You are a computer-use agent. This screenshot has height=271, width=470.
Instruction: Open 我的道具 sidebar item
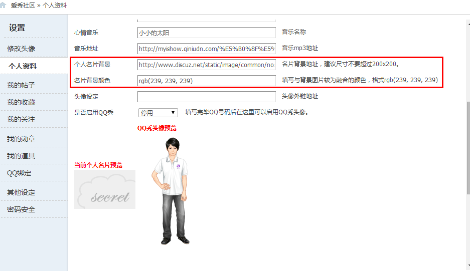click(x=21, y=156)
